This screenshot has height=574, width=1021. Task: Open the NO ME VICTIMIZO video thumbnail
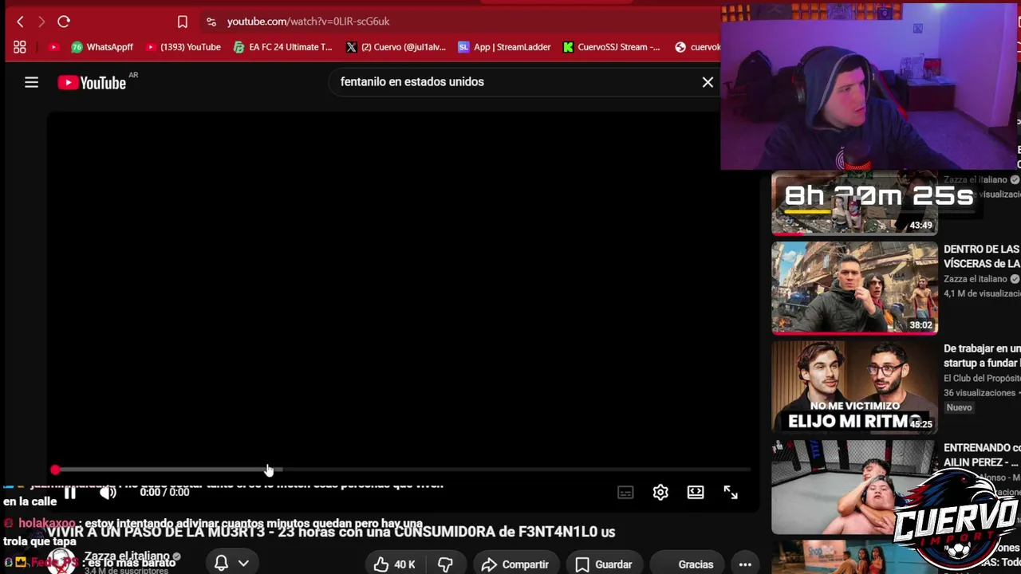click(854, 387)
